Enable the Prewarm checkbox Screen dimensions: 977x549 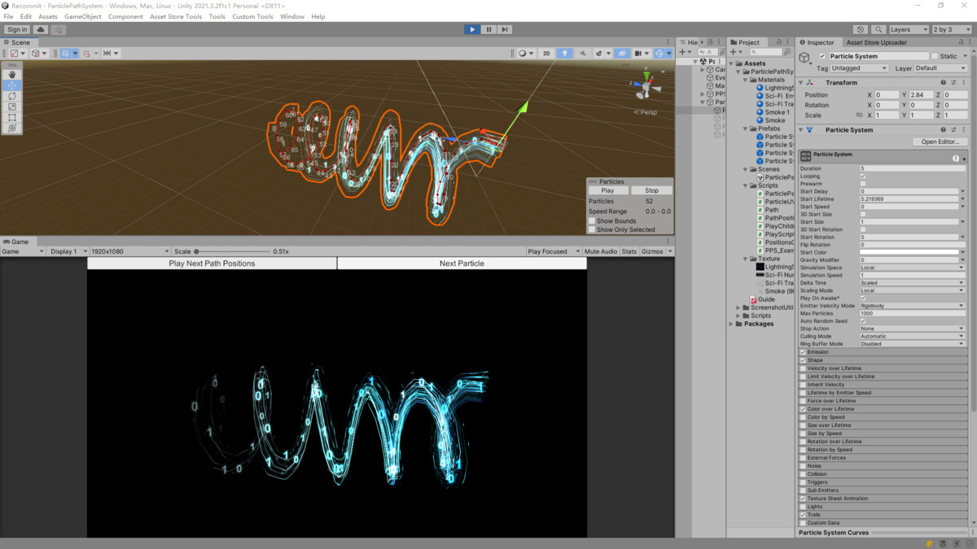(x=863, y=184)
